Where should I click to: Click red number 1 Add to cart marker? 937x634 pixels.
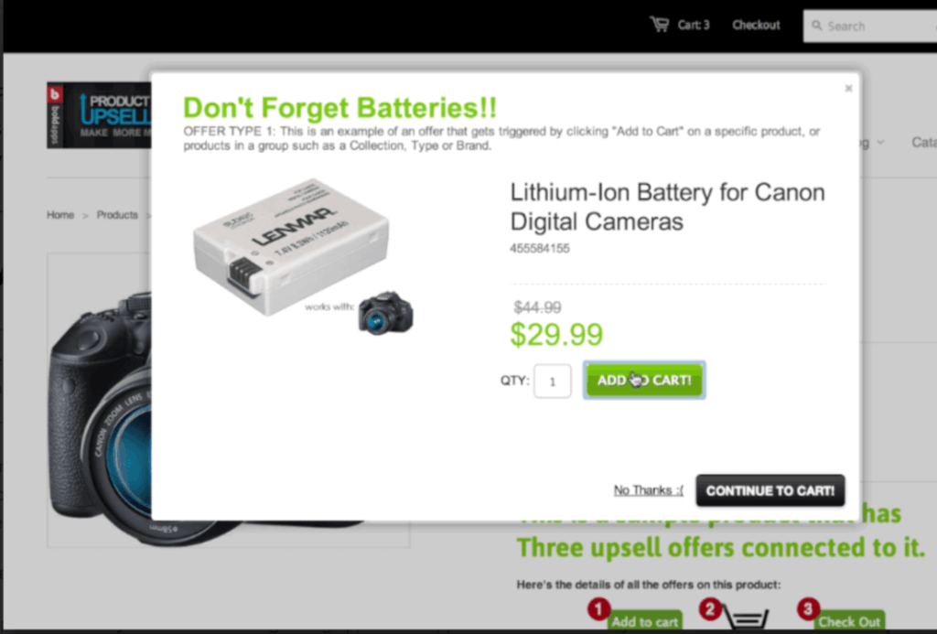pyautogui.click(x=598, y=609)
